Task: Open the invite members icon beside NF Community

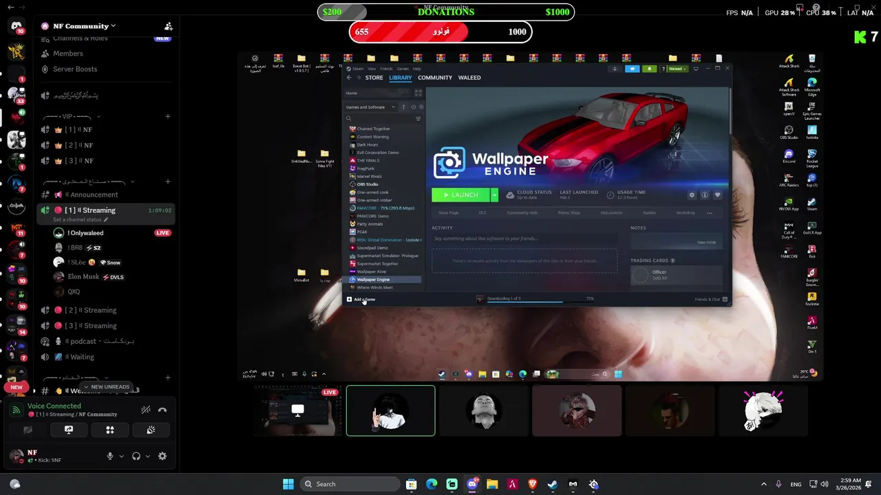Action: tap(168, 26)
